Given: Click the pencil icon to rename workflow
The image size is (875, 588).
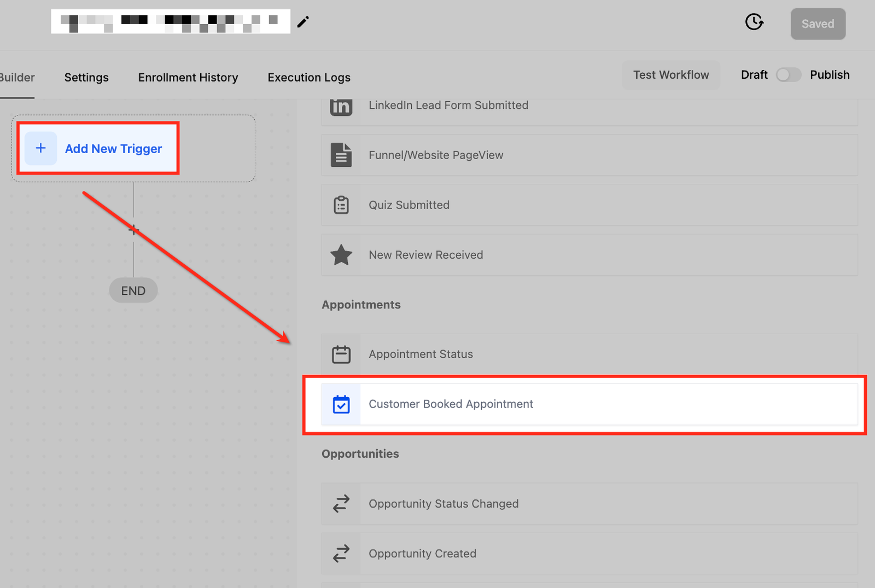Looking at the screenshot, I should (x=303, y=22).
